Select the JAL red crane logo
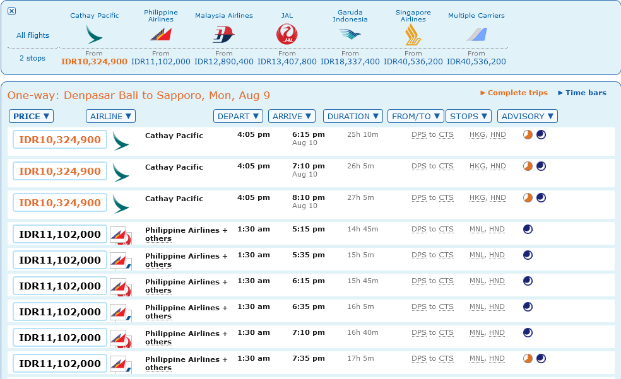Image resolution: width=621 pixels, height=379 pixels. tap(287, 34)
